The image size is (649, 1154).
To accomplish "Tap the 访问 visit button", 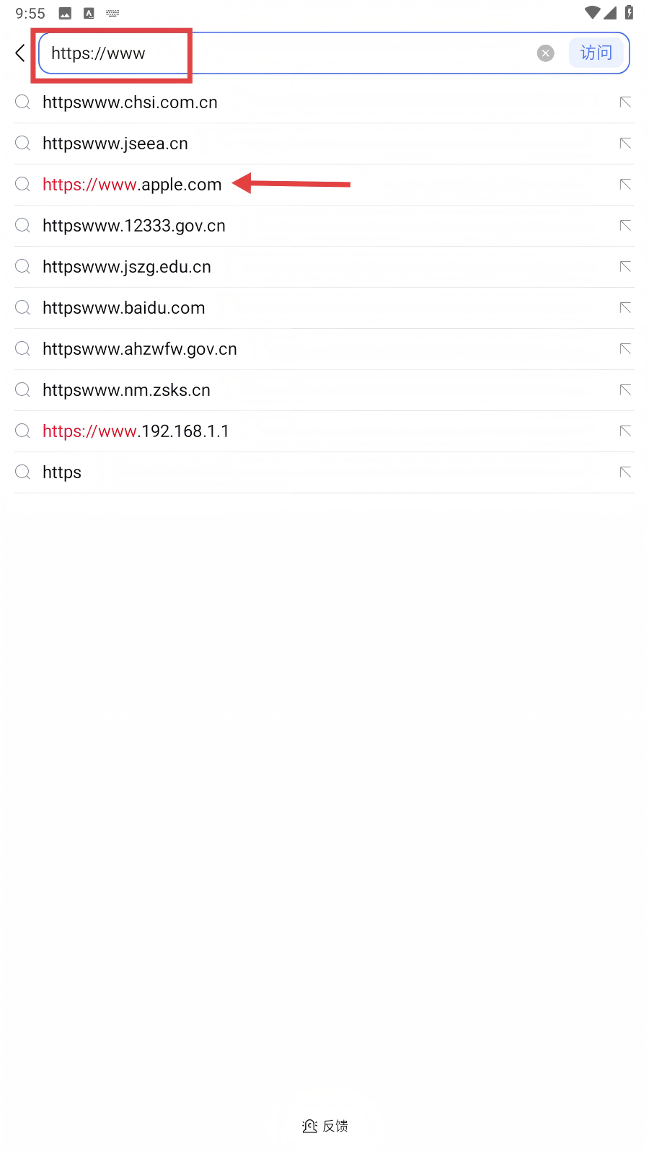I will [x=596, y=53].
